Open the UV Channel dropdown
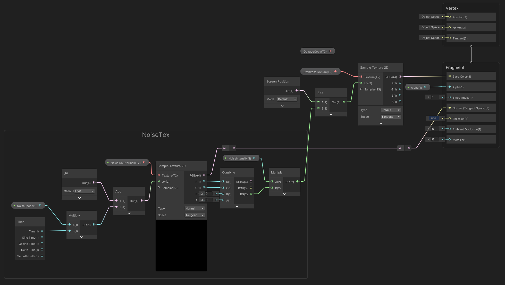 click(84, 191)
